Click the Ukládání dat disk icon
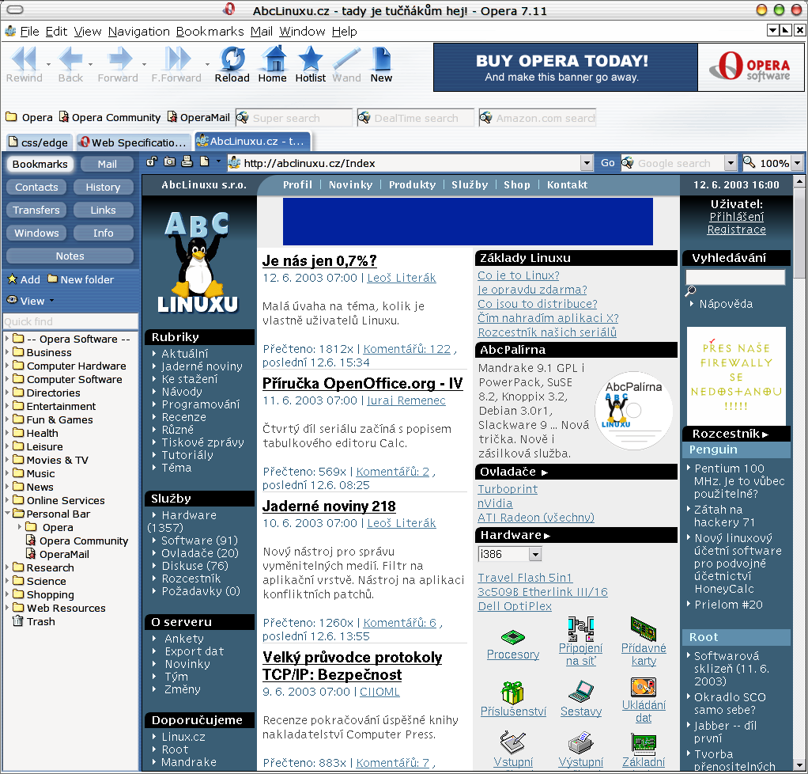 coord(644,687)
